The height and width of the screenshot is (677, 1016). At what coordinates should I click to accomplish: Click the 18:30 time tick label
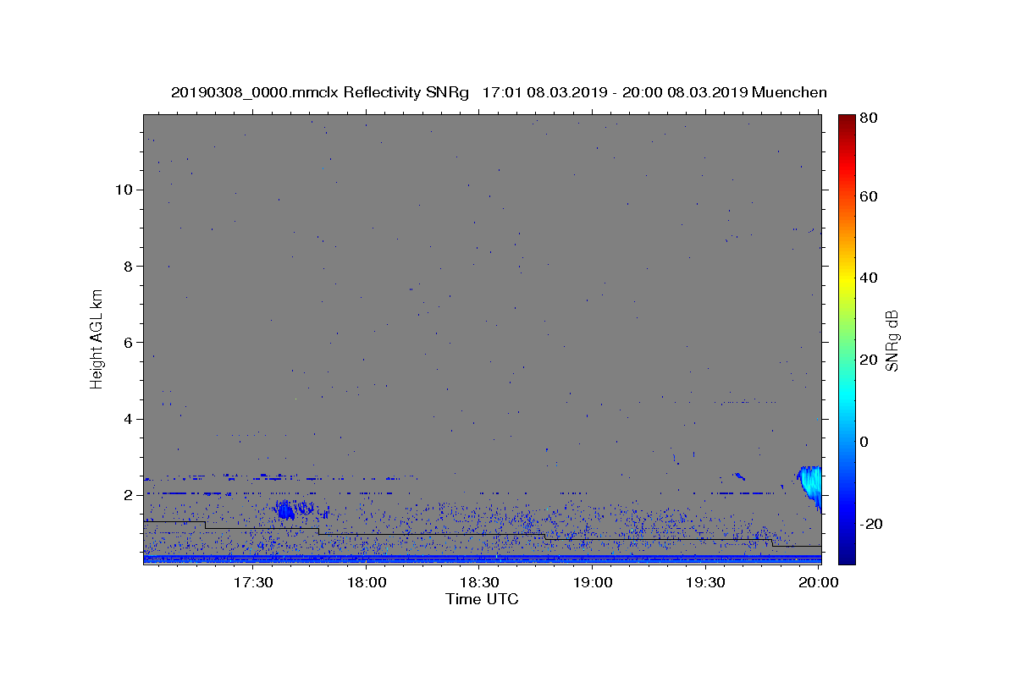pyautogui.click(x=479, y=582)
